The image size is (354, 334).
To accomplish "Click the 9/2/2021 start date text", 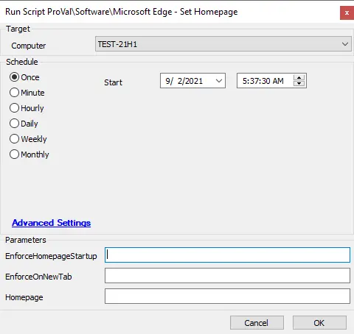I will pyautogui.click(x=184, y=81).
